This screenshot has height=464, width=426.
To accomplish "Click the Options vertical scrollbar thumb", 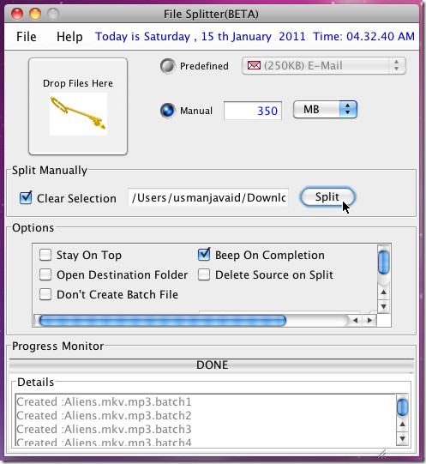I will pos(384,262).
